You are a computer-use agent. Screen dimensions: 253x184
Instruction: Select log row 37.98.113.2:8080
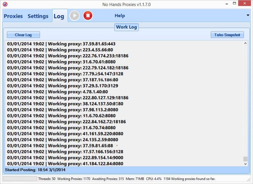[x=63, y=110]
